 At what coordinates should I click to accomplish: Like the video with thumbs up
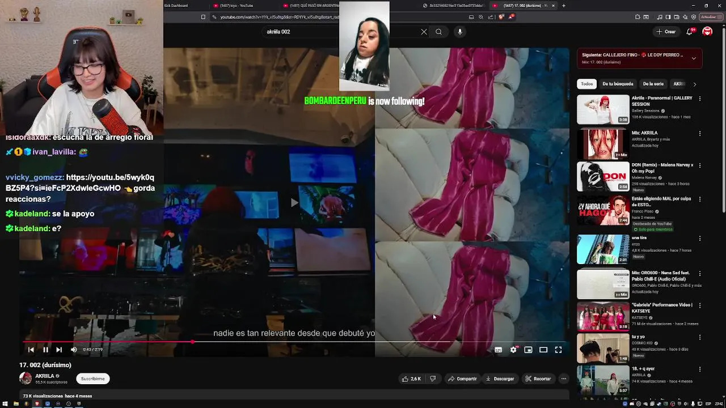[411, 379]
